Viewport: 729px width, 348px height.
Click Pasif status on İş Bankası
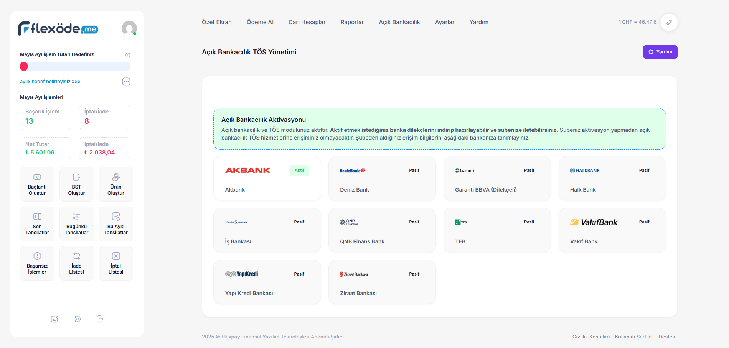[299, 222]
